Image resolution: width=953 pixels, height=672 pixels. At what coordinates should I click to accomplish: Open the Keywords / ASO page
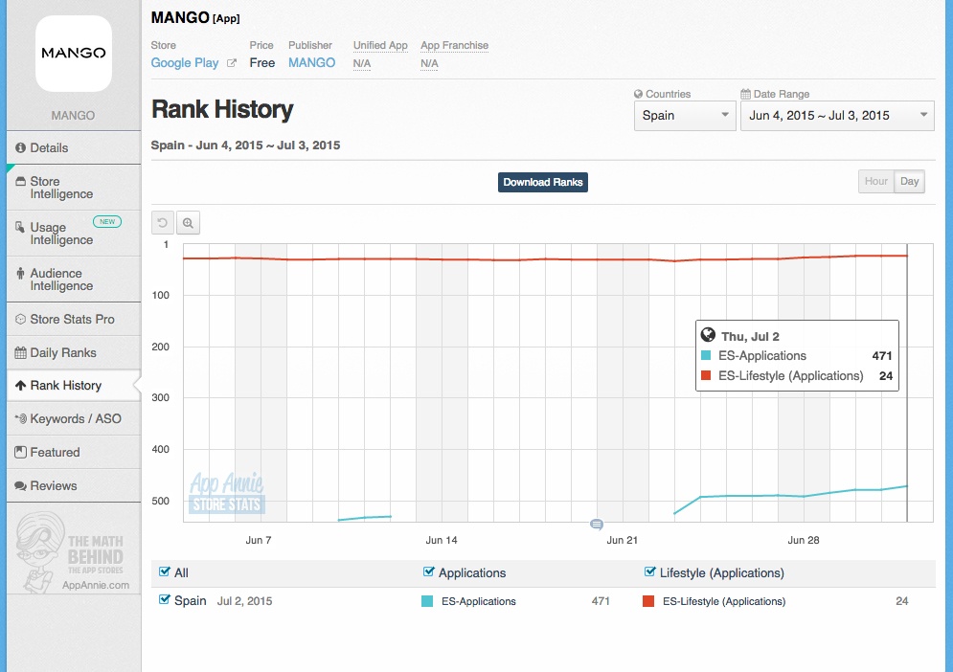[x=74, y=418]
